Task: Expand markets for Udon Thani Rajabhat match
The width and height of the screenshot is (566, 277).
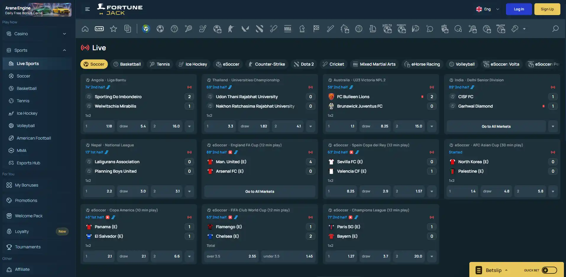Action: [311, 126]
